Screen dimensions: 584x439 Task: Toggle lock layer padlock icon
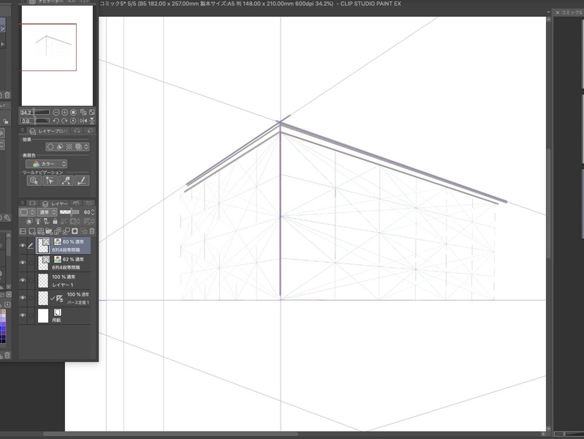[x=55, y=221]
